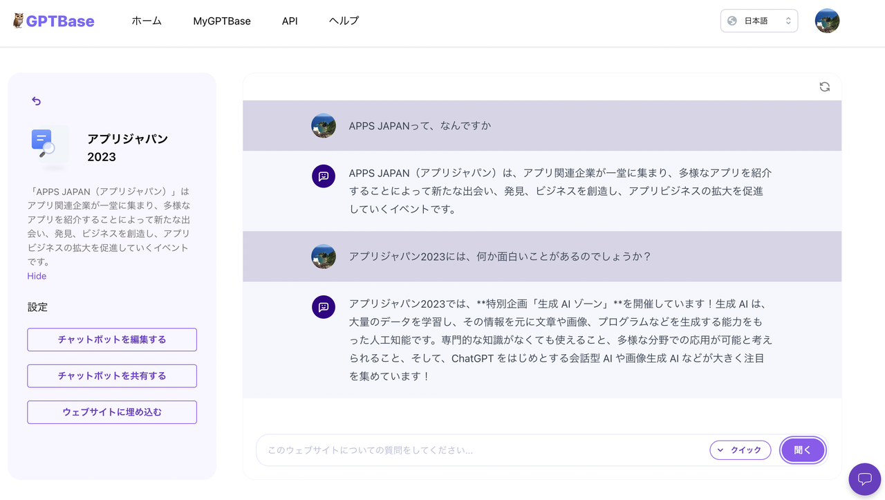Click the profile avatar in top bar
Image resolution: width=885 pixels, height=500 pixels.
pos(827,21)
